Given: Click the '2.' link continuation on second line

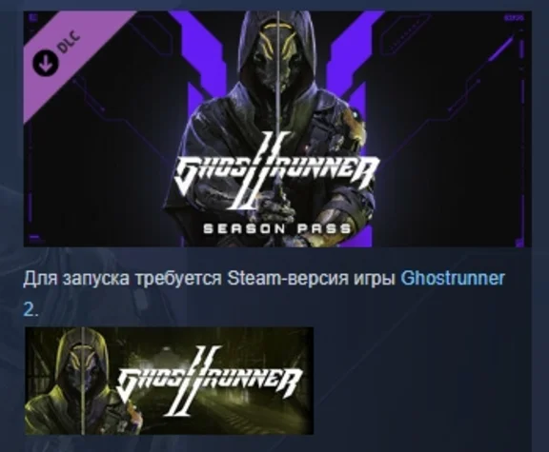Looking at the screenshot, I should [x=30, y=309].
